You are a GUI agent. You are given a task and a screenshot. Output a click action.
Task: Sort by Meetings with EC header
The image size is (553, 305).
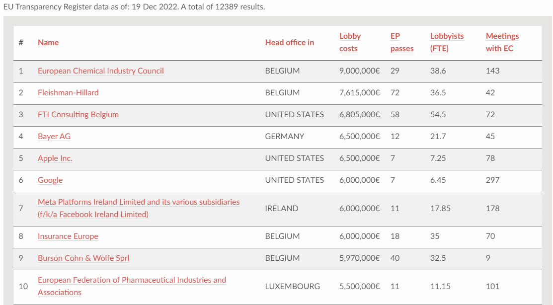point(502,42)
